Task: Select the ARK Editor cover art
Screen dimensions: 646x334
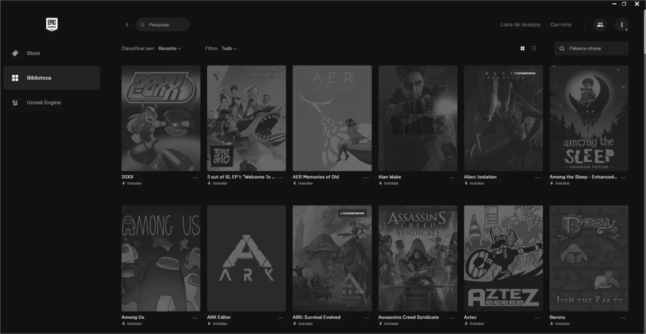Action: pyautogui.click(x=246, y=259)
